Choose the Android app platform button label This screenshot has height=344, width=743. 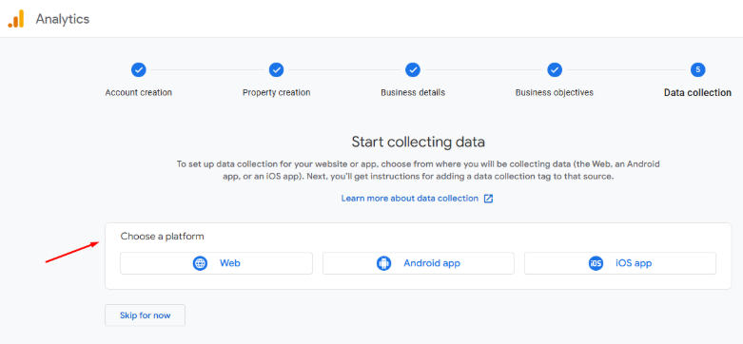432,263
